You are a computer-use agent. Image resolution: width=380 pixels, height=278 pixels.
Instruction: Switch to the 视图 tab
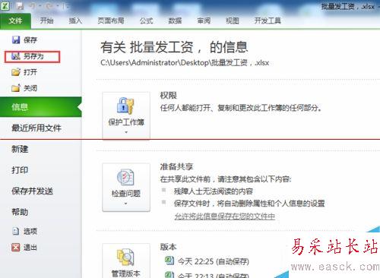coord(233,21)
